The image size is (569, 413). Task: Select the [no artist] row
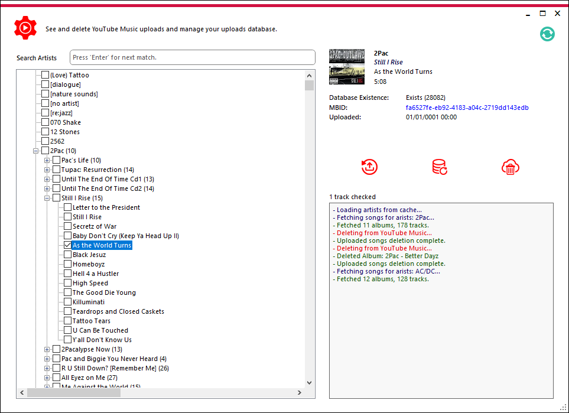coord(64,103)
